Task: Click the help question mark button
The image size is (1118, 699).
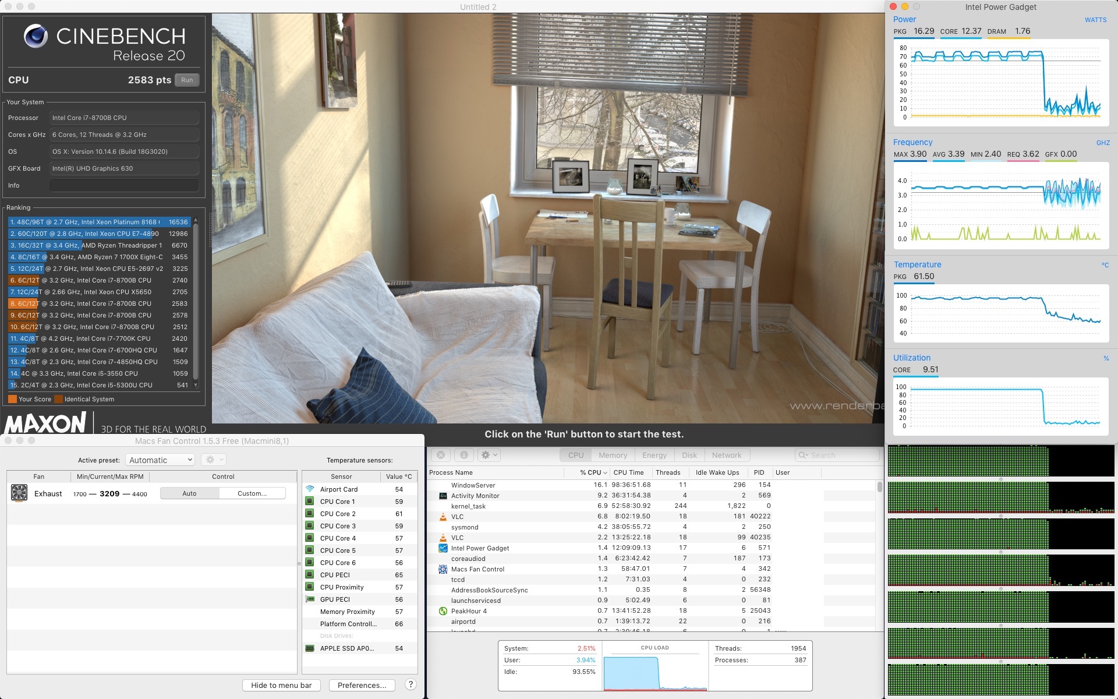Action: click(x=411, y=684)
